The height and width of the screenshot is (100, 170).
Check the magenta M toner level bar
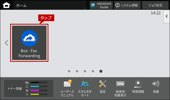pos(39,90)
